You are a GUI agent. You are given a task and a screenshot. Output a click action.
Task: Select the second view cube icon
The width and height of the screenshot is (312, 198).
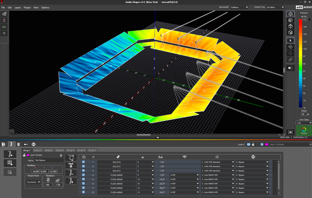(291, 20)
